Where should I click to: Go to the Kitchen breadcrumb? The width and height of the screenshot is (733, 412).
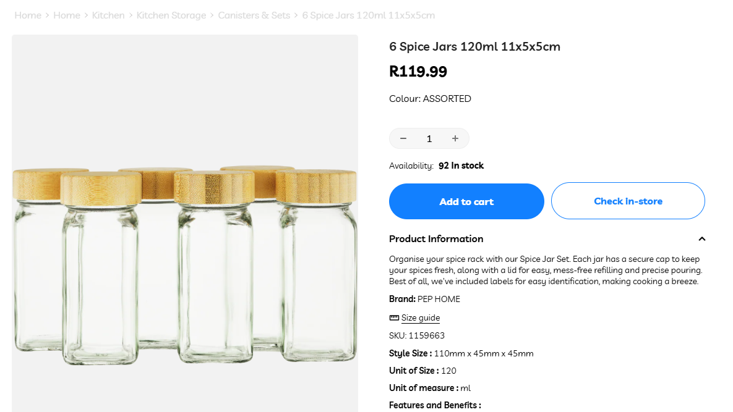(x=108, y=15)
